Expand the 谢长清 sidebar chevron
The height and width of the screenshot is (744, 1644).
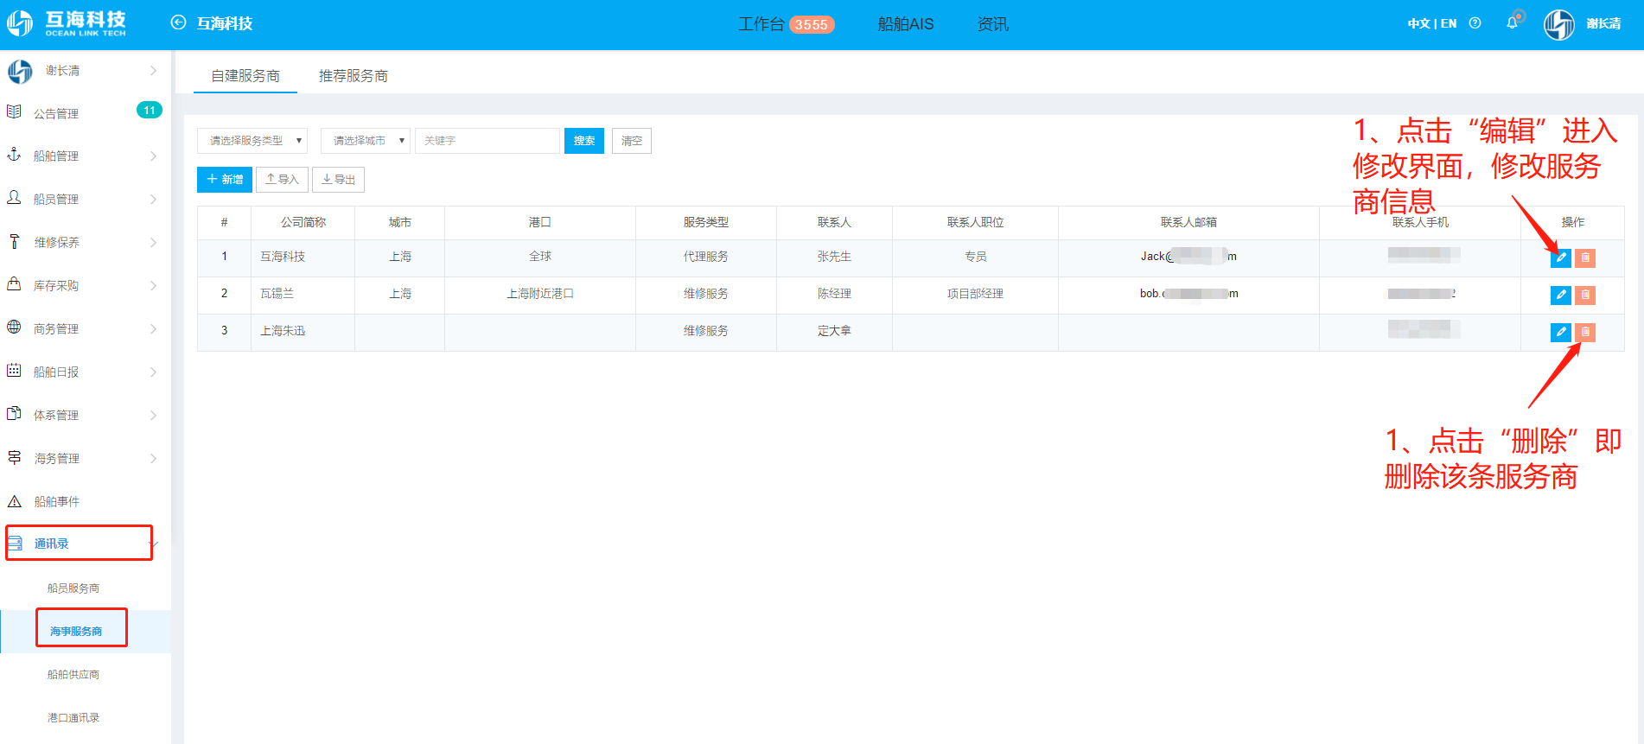153,71
